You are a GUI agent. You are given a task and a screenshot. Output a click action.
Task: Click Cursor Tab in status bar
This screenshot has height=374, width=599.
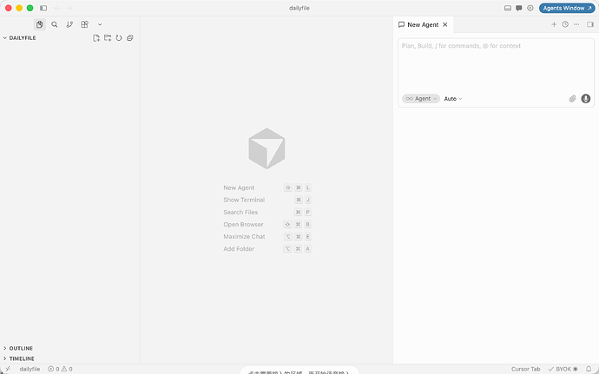[x=526, y=369]
